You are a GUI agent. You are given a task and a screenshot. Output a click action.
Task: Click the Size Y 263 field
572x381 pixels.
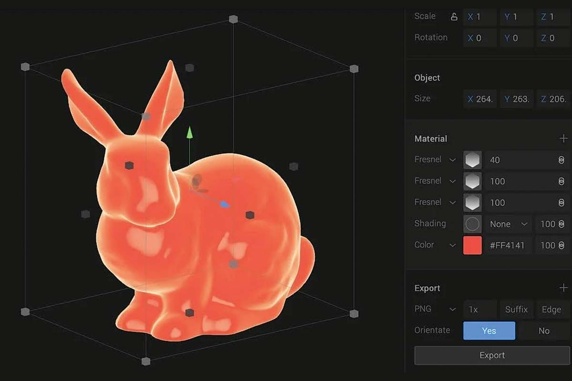517,99
